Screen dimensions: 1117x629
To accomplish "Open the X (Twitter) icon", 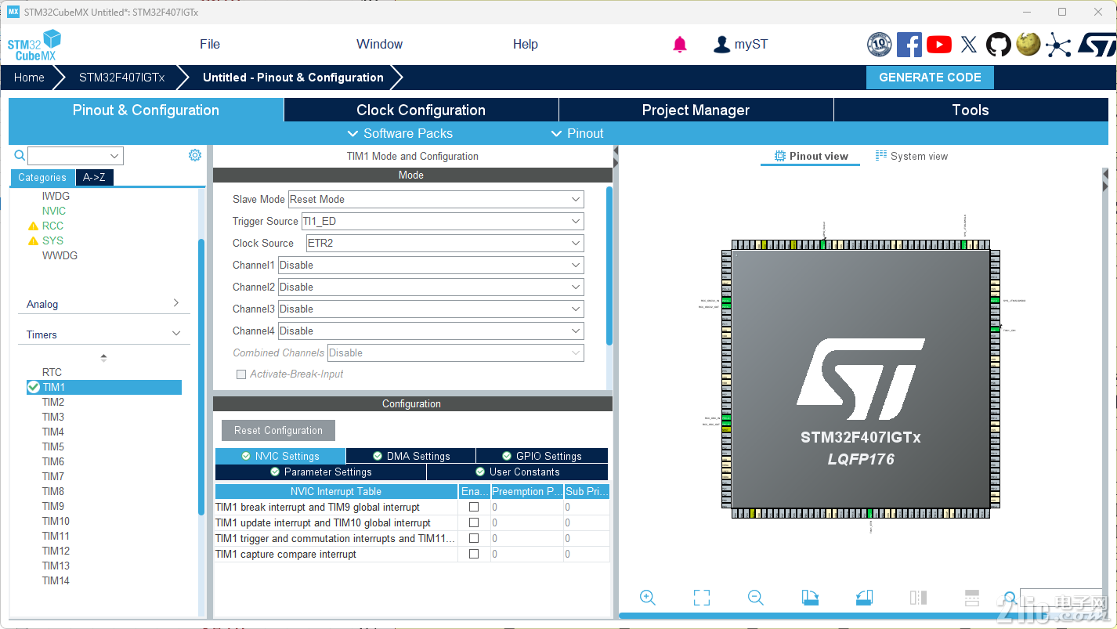I will point(969,45).
